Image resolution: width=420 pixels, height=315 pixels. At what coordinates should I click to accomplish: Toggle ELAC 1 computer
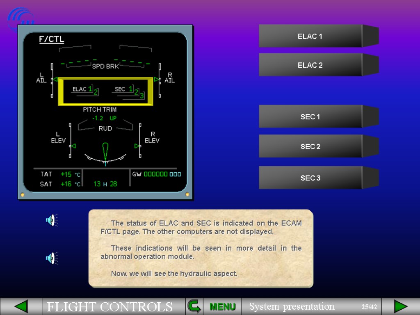(310, 37)
